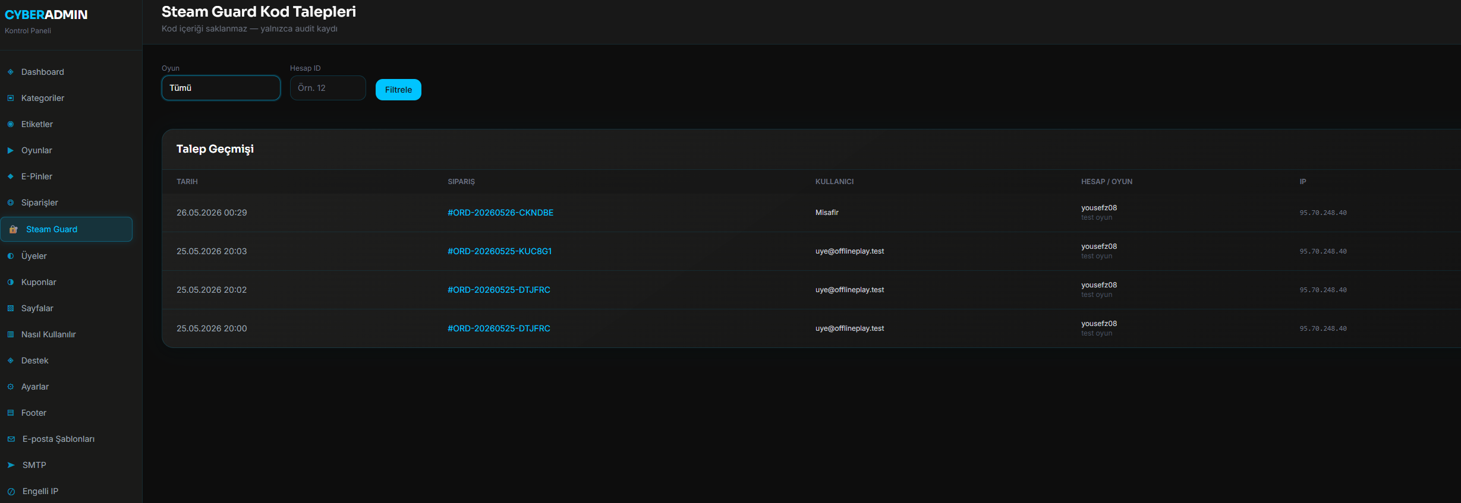Click the HESAP / OYUN column header
1461x503 pixels.
pyautogui.click(x=1107, y=182)
